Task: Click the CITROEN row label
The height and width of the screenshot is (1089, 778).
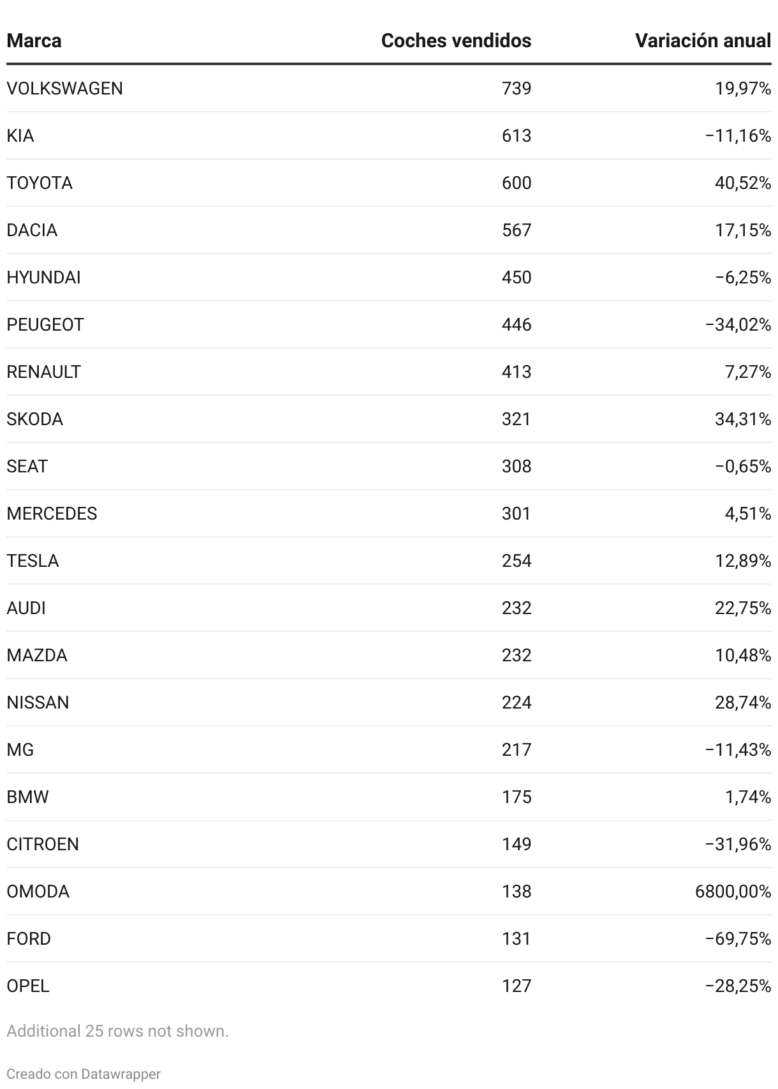Action: 43,844
